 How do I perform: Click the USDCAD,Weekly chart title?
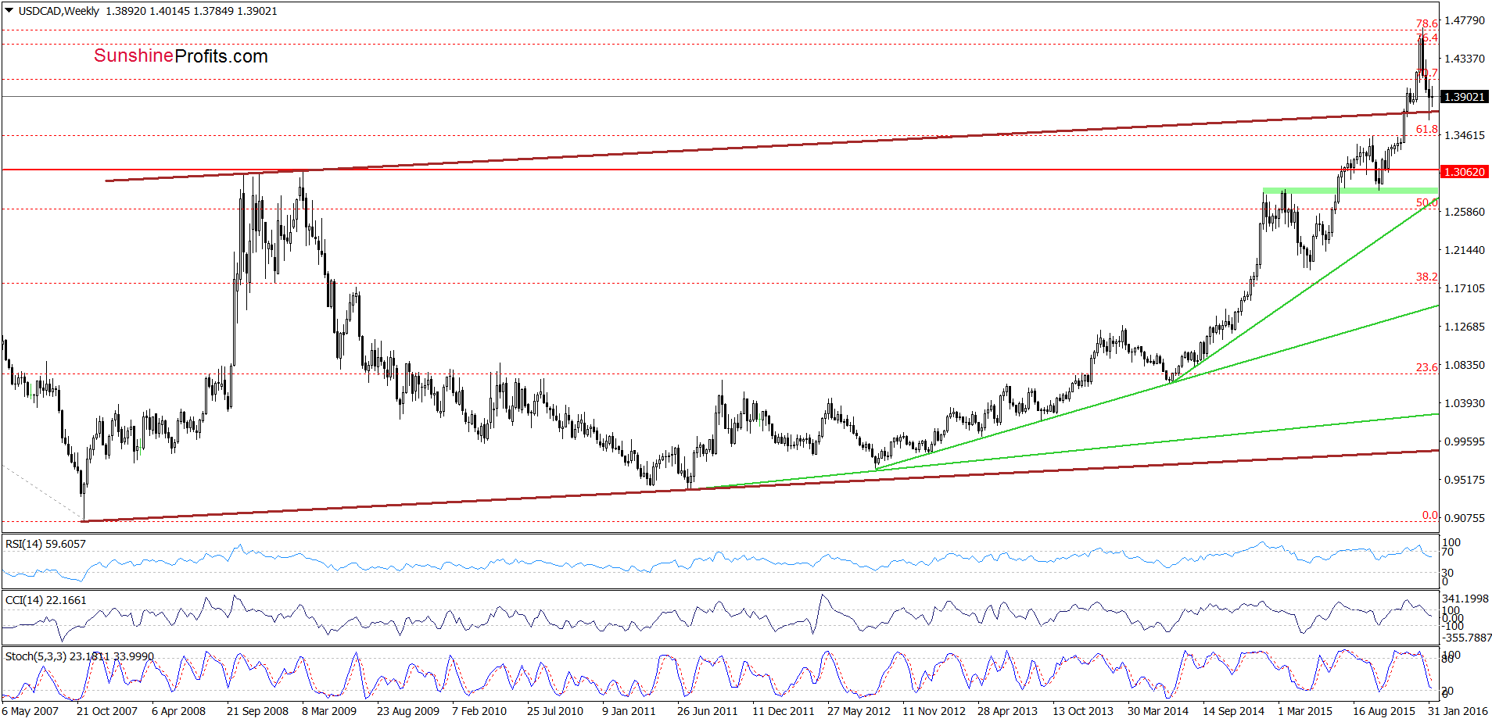tap(59, 11)
